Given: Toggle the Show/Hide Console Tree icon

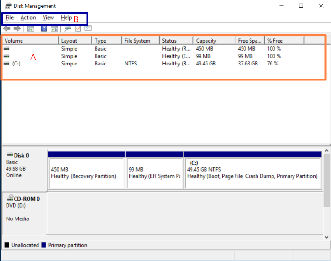Looking at the screenshot, I should click(x=30, y=29).
